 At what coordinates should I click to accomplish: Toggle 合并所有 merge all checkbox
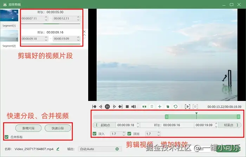(x=6, y=137)
